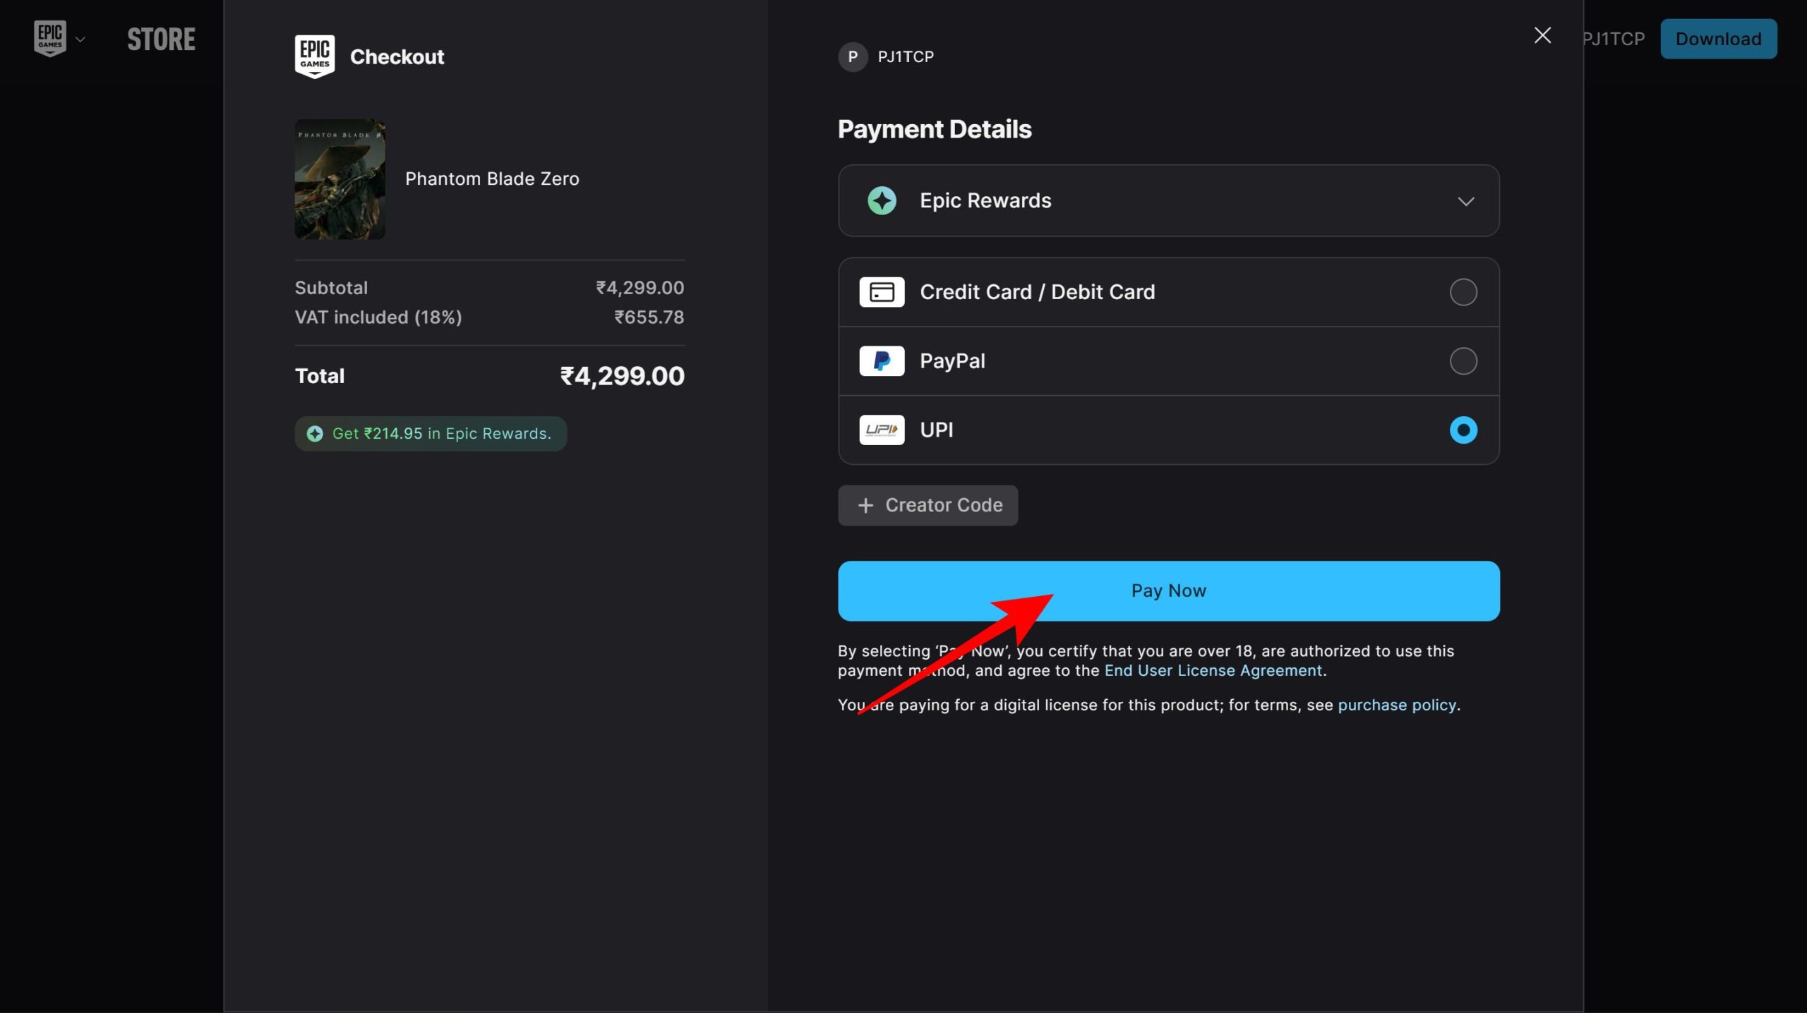Click the Phantom Blade Zero cover thumbnail
Screen dimensions: 1807x1013
340,179
